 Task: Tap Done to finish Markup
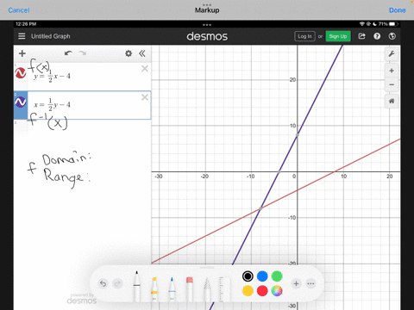click(398, 10)
